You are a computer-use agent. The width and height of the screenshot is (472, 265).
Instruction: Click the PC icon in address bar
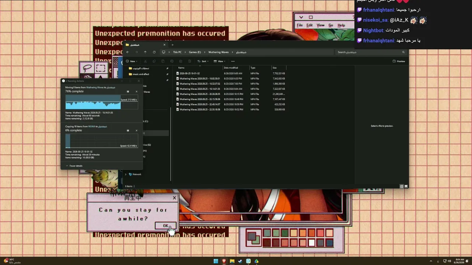point(163,52)
